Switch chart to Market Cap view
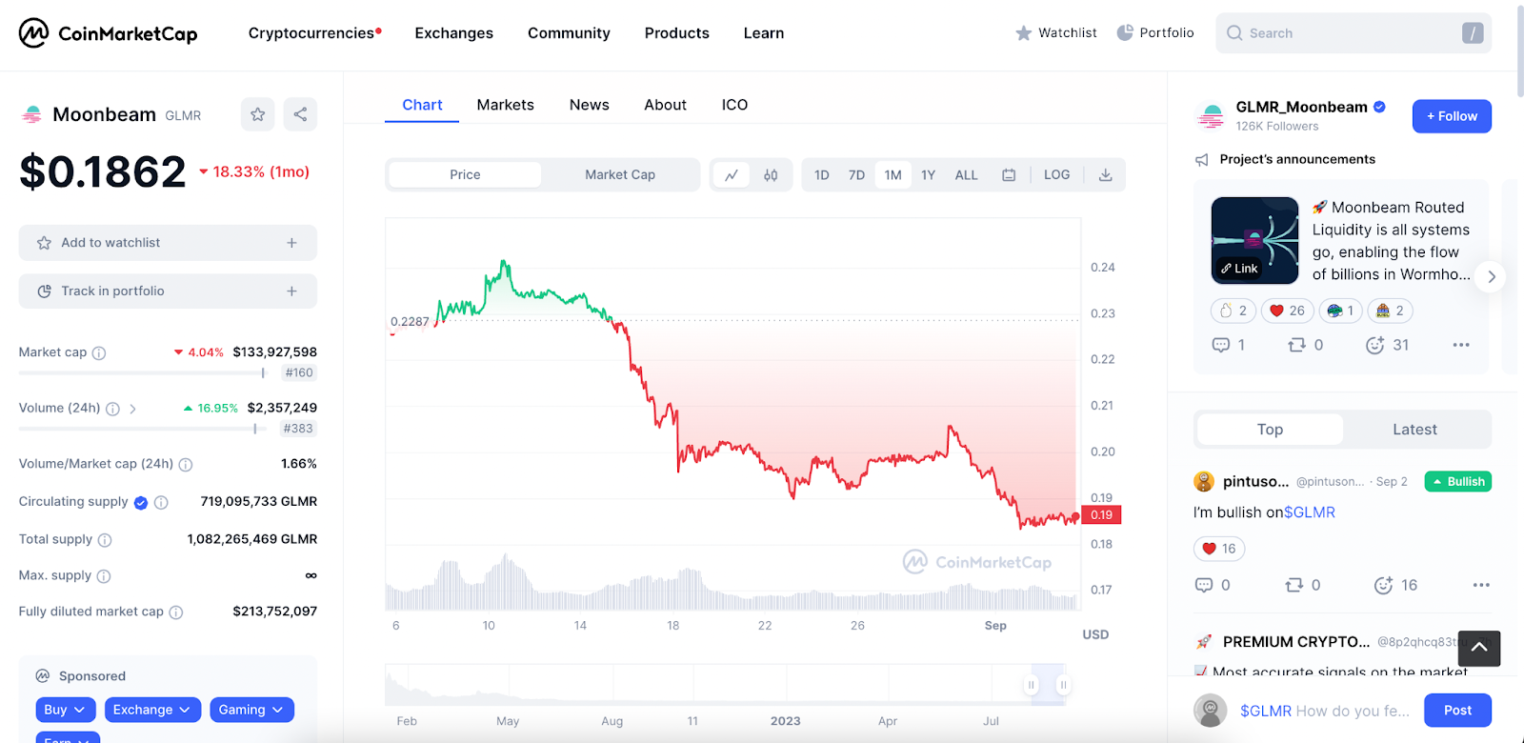Screen dimensions: 1524x743 click(620, 175)
